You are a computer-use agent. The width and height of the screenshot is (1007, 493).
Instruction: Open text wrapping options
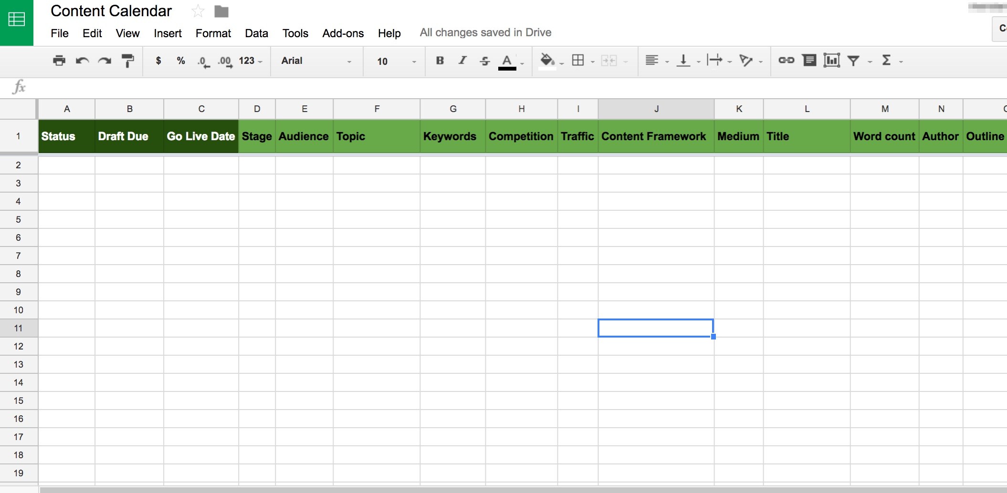715,61
